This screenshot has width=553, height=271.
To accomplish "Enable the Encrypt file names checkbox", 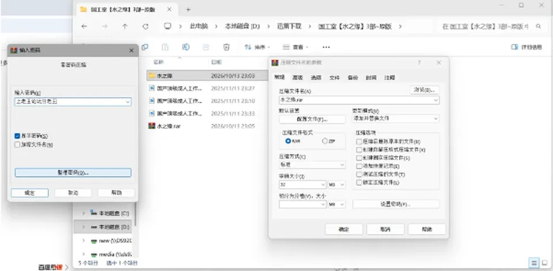I will [x=17, y=144].
